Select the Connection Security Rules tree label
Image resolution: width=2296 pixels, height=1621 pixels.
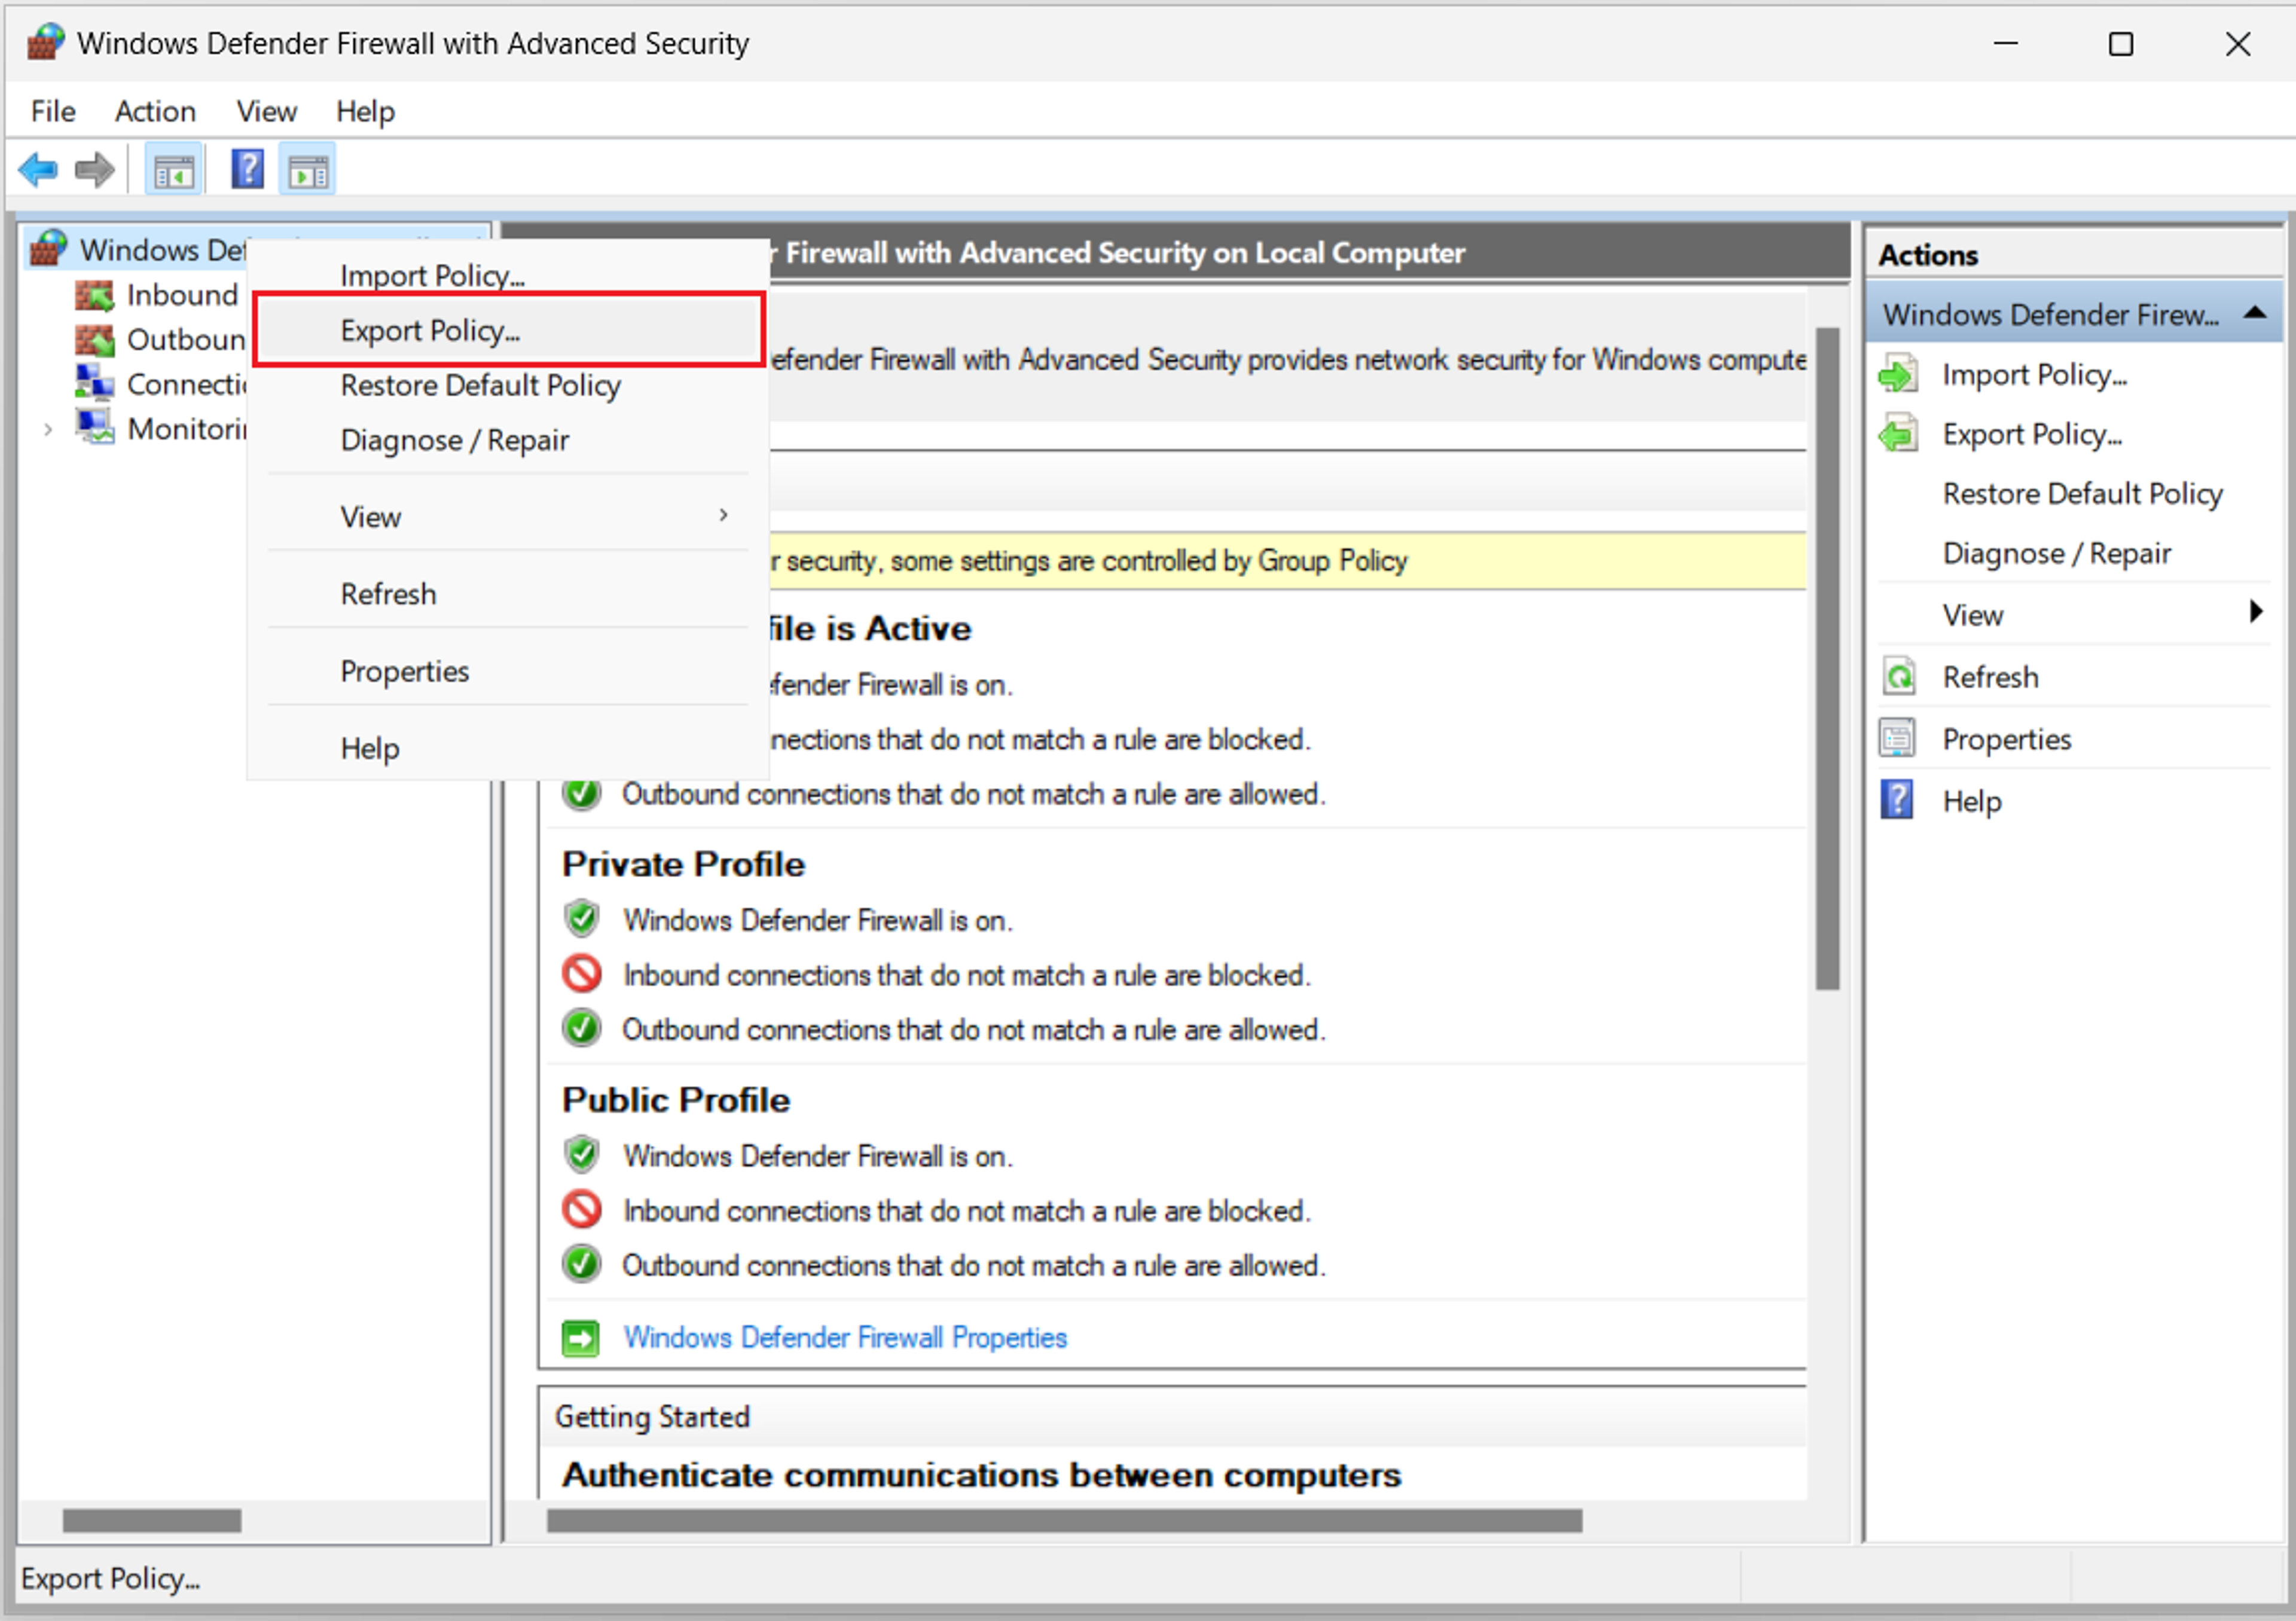[186, 384]
